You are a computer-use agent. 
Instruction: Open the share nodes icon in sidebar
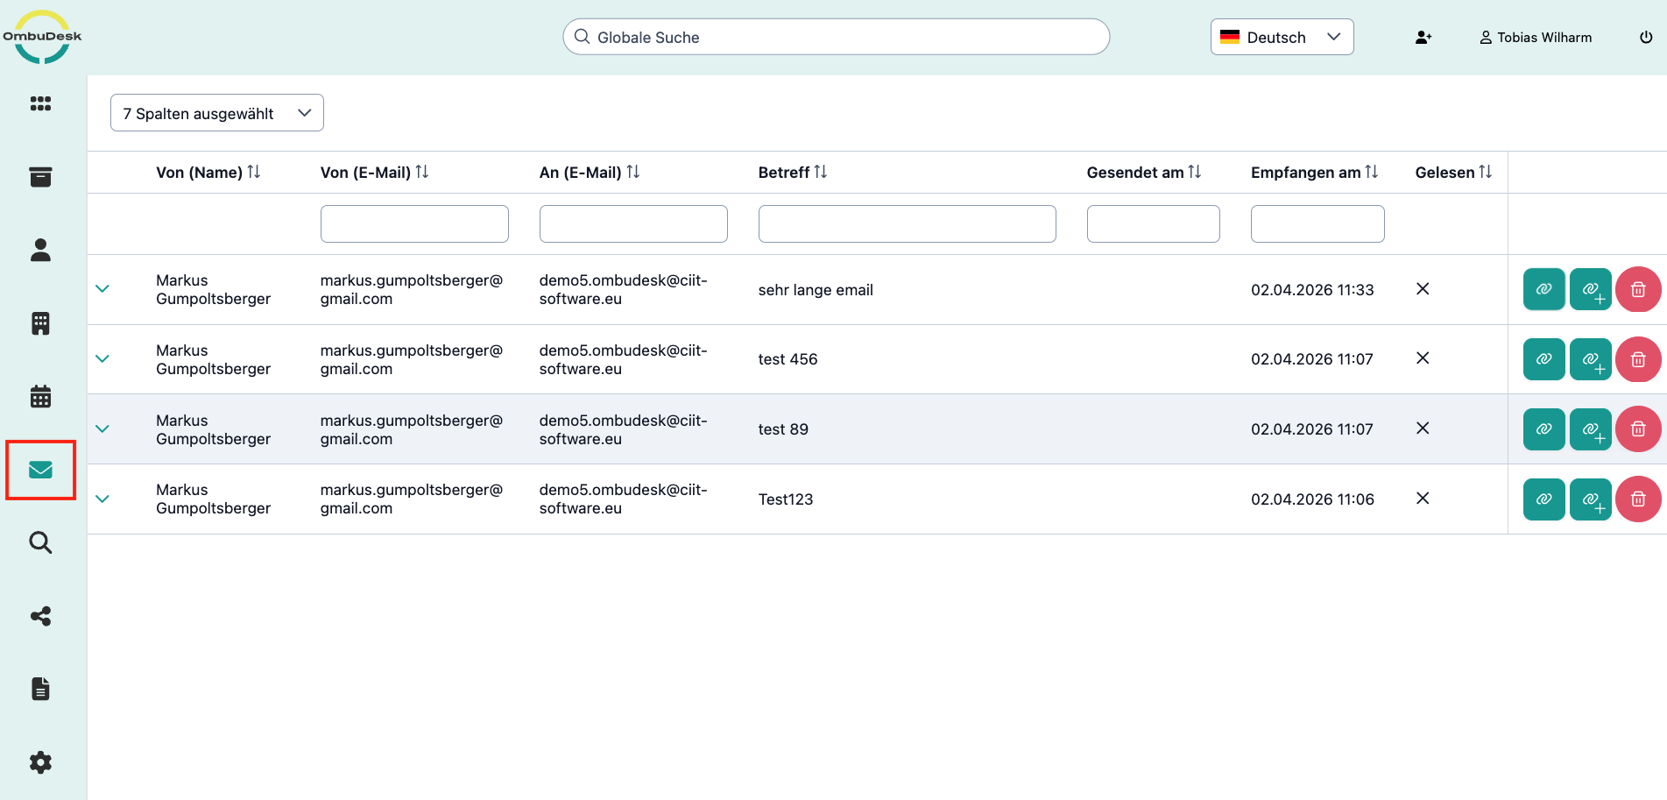[x=40, y=616]
